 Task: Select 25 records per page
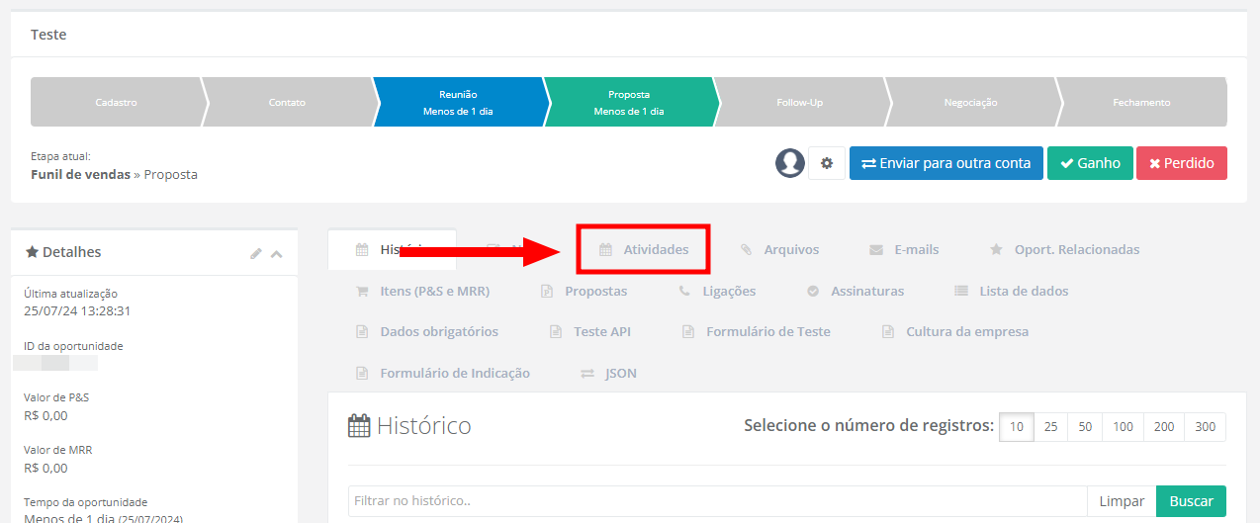(x=1050, y=427)
